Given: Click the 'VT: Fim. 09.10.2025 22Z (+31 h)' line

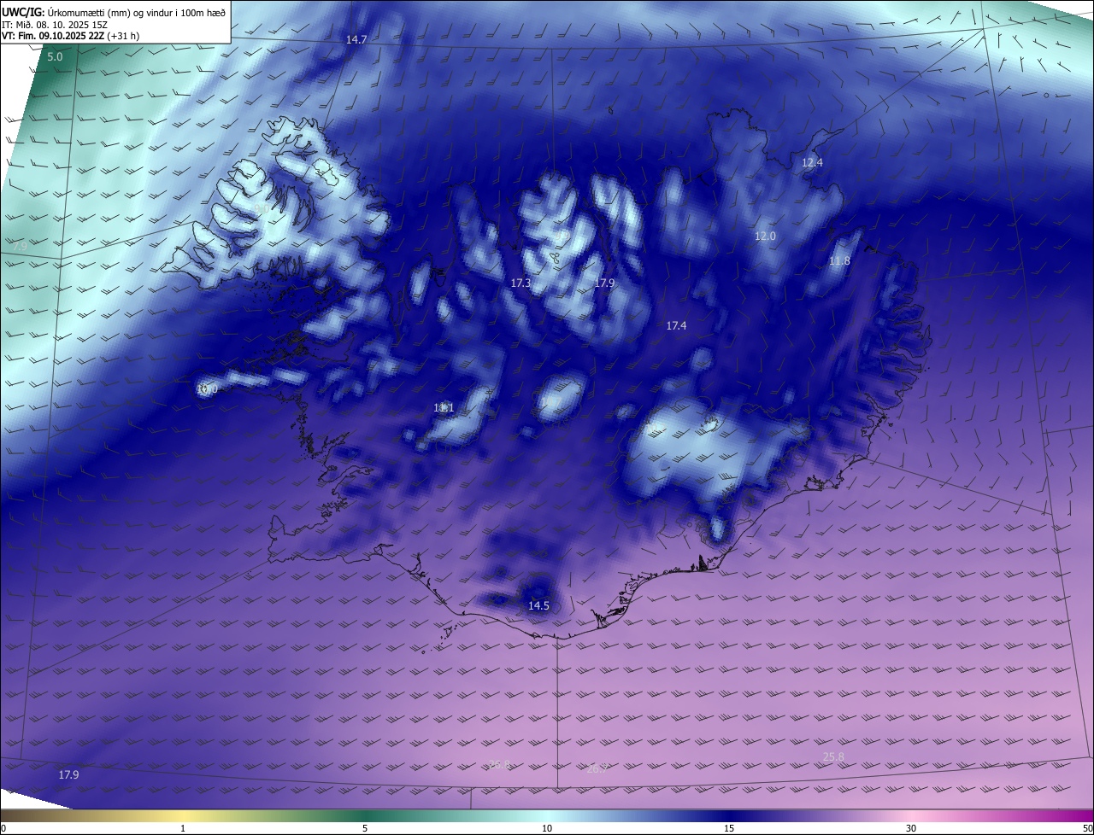Looking at the screenshot, I should coord(72,37).
